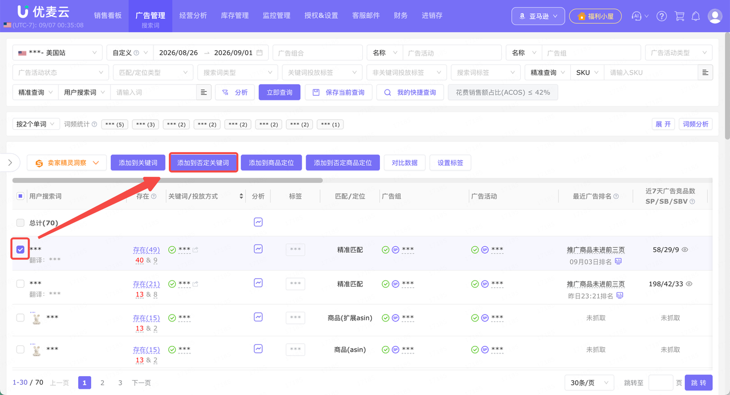Click 保存当前查询 button
The height and width of the screenshot is (395, 730).
click(339, 92)
